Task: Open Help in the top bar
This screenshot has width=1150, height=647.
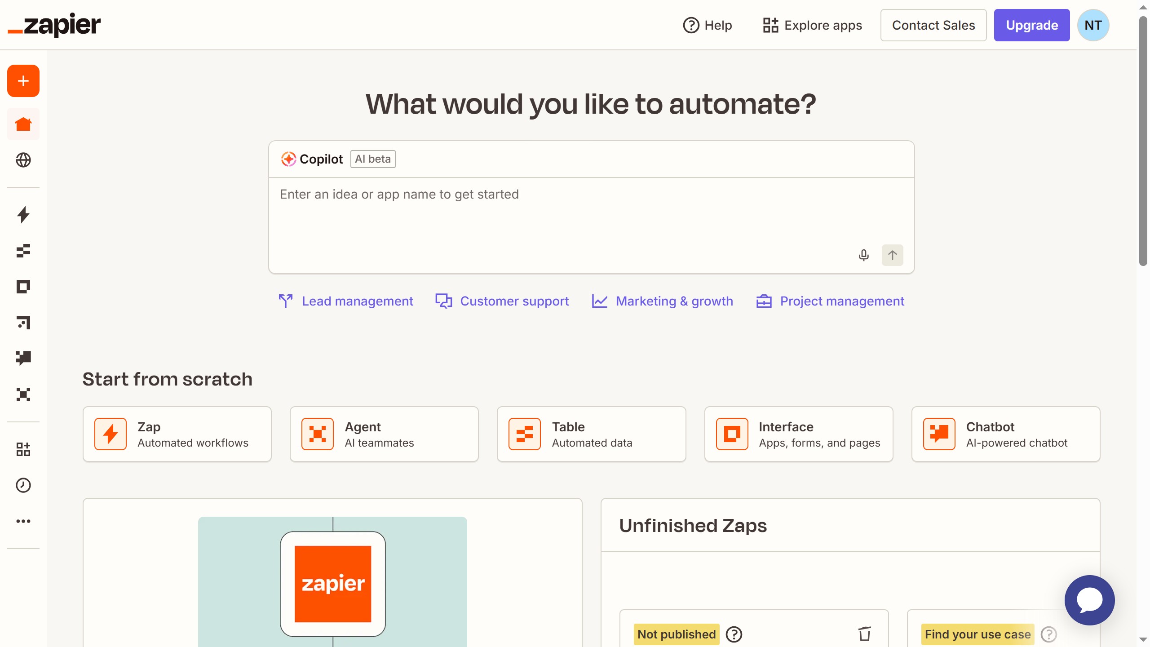Action: click(x=708, y=25)
